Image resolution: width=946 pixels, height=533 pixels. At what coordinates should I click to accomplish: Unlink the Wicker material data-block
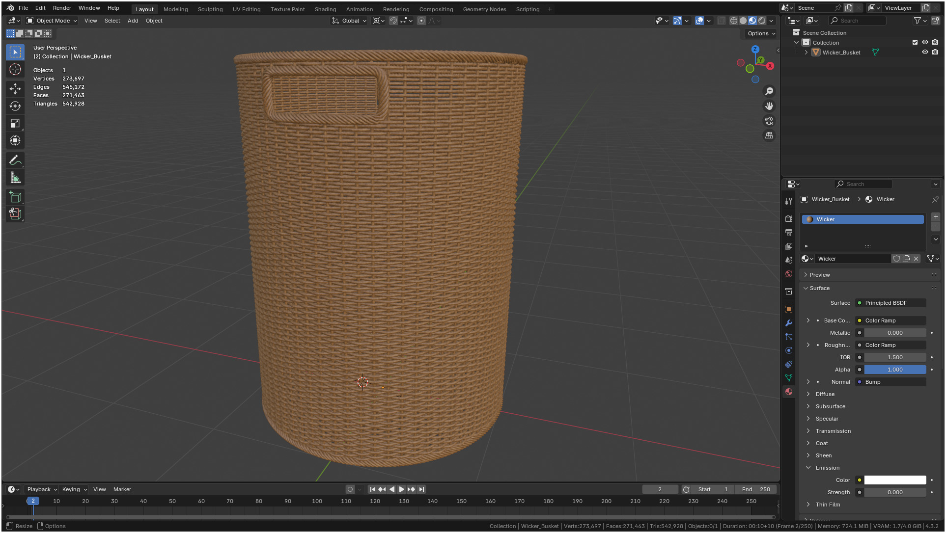tap(916, 259)
